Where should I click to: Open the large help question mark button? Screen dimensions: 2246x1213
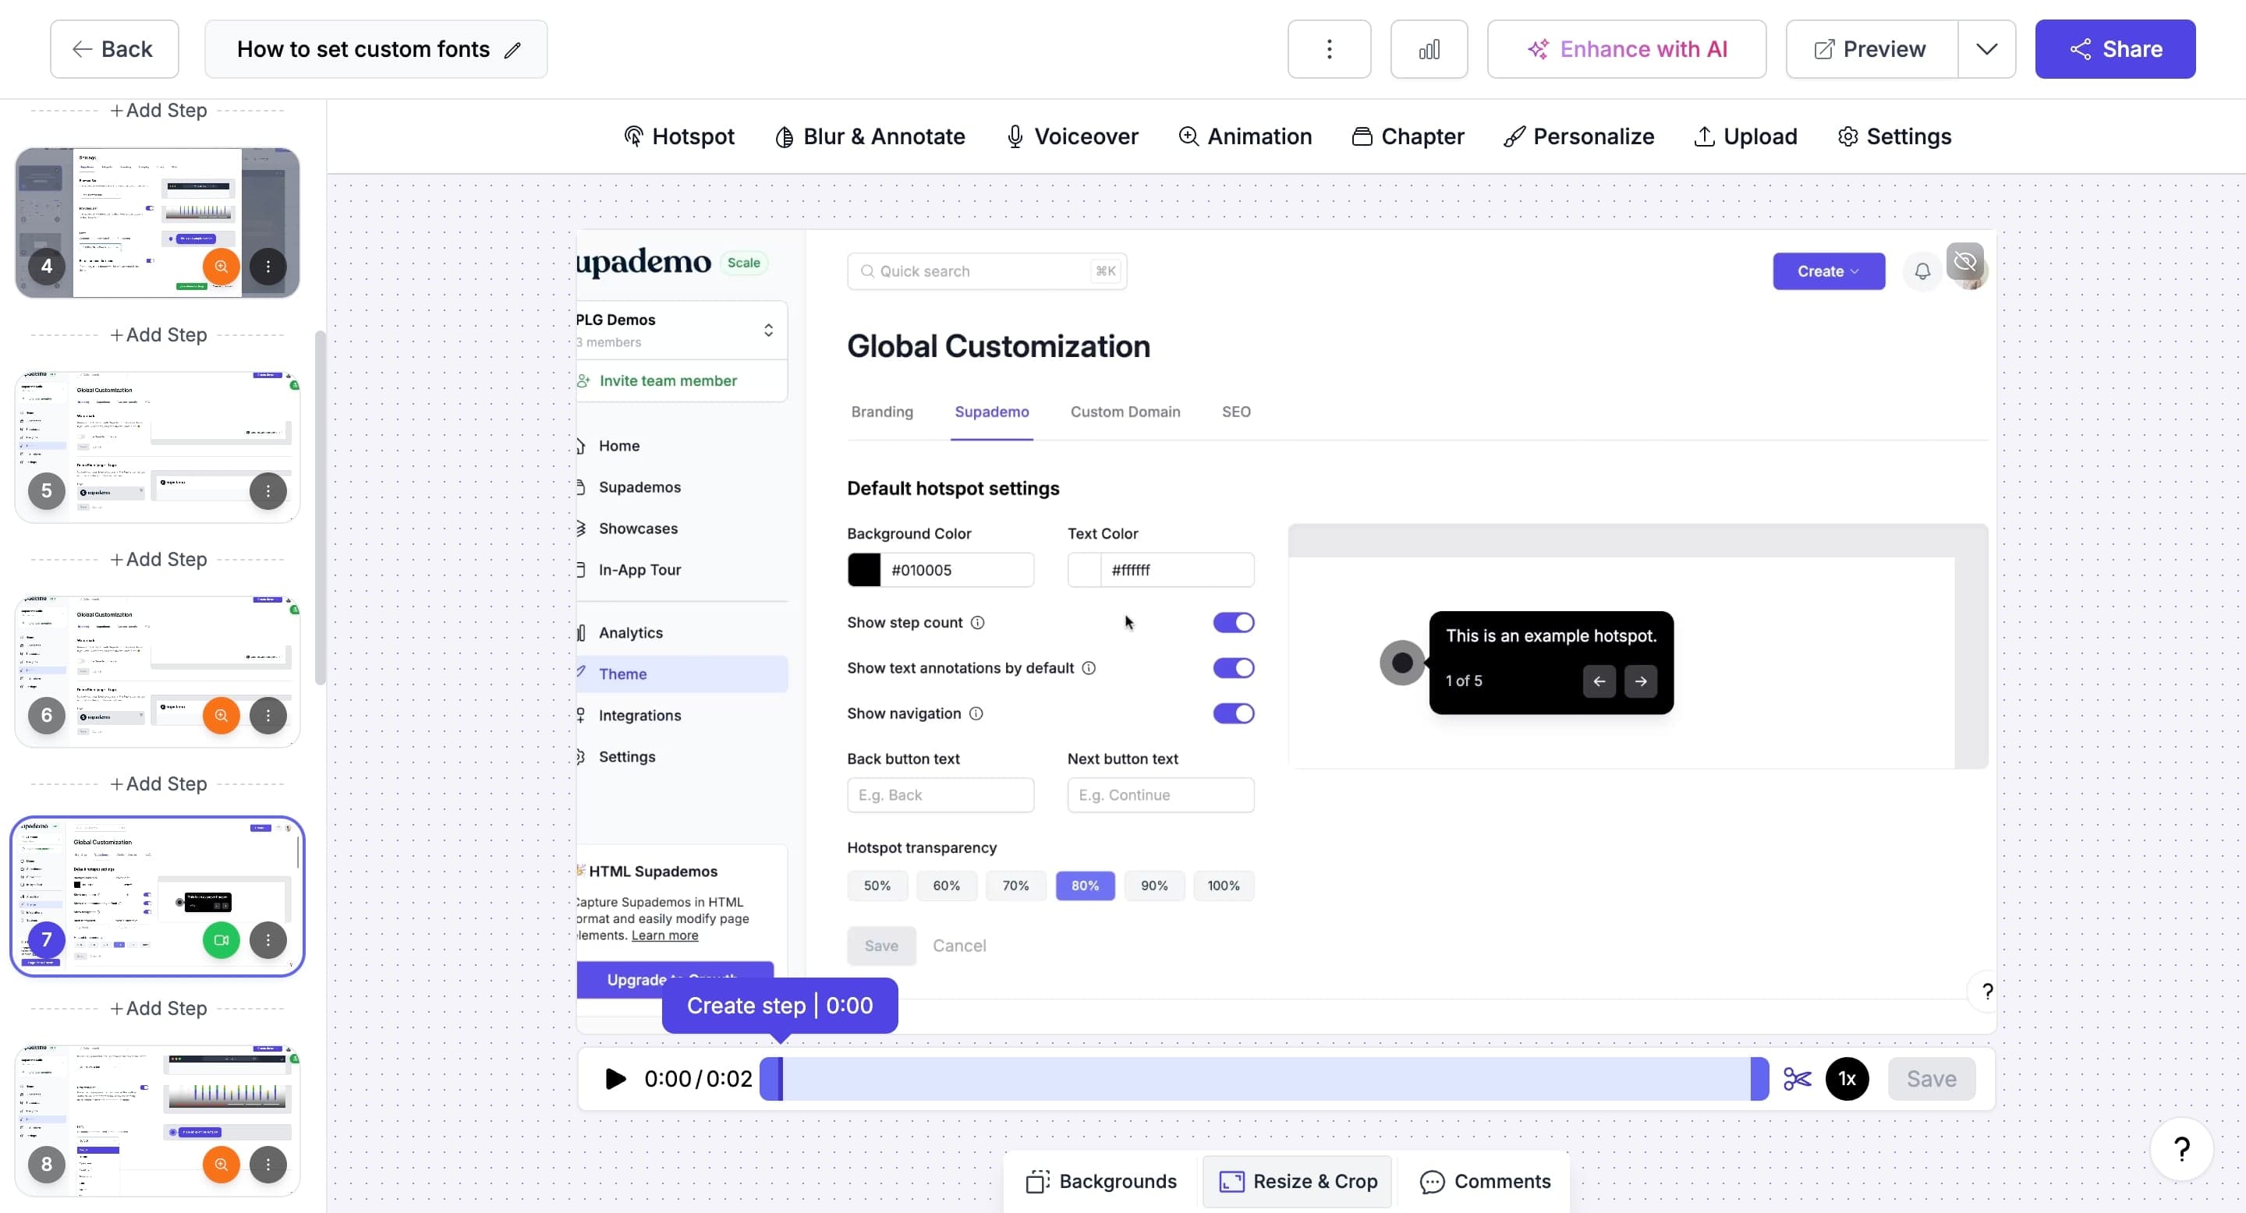[2181, 1149]
